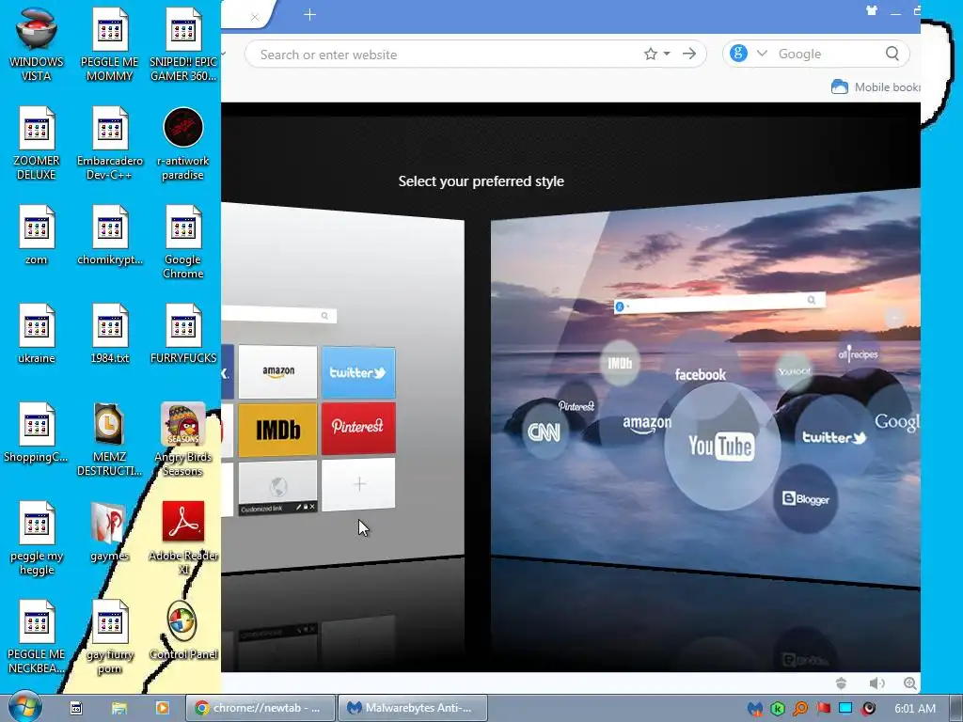The image size is (963, 722).
Task: Launch Angry Birds Seasons shortcut
Action: click(x=183, y=439)
